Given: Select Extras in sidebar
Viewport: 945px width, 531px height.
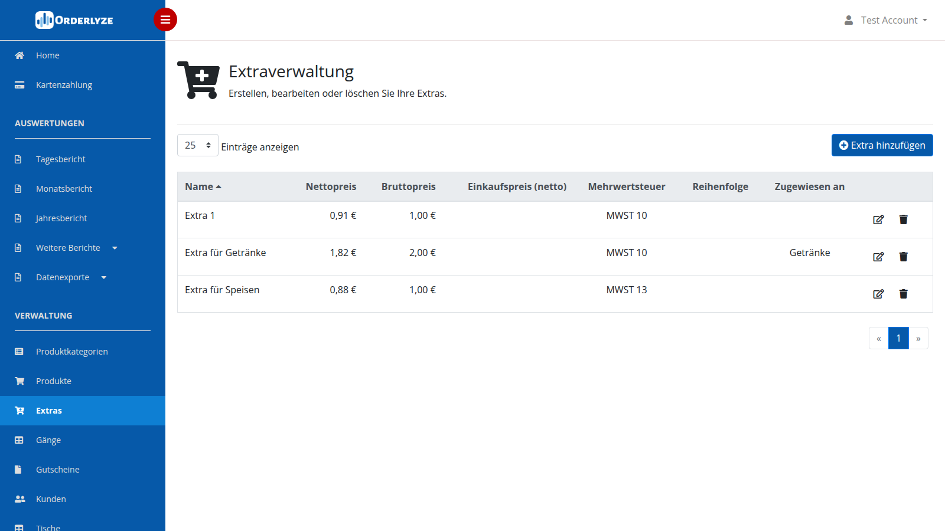Looking at the screenshot, I should (83, 411).
